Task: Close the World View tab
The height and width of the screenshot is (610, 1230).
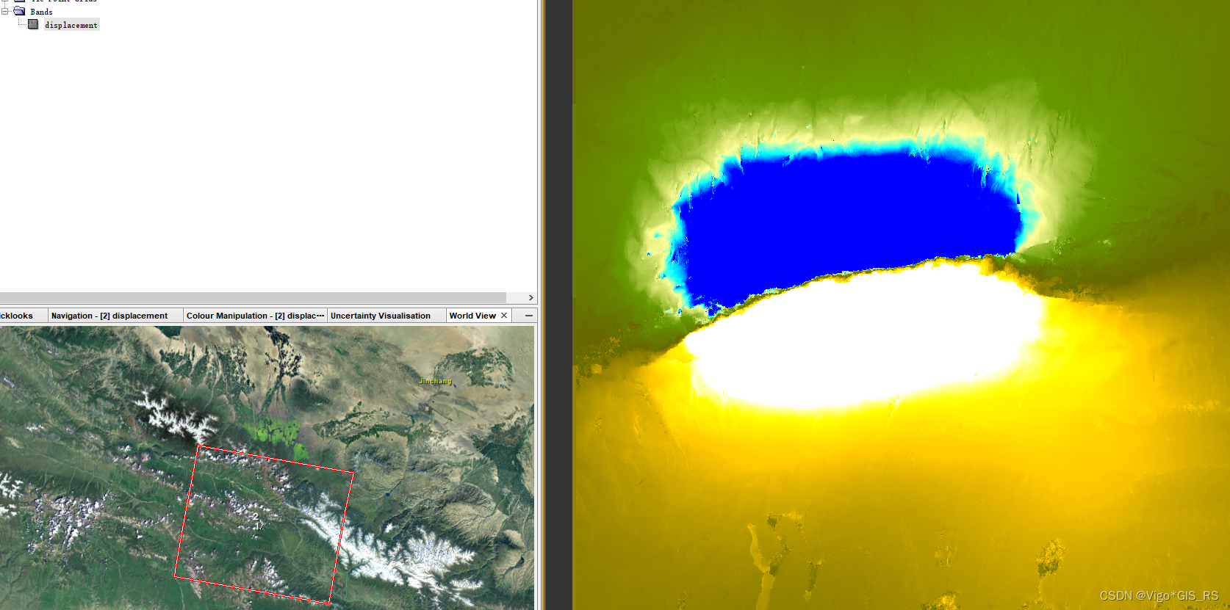Action: pyautogui.click(x=504, y=316)
